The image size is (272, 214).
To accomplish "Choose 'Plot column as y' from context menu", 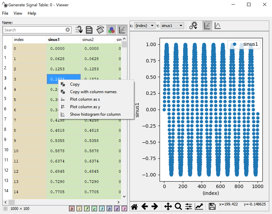I will [85, 107].
